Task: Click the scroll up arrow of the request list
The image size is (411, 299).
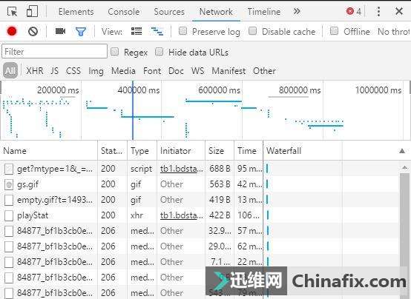Action: pyautogui.click(x=405, y=167)
